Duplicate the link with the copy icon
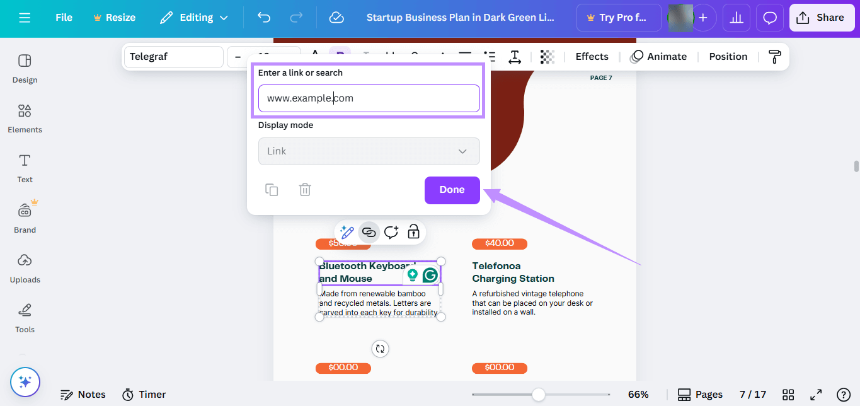 (272, 190)
